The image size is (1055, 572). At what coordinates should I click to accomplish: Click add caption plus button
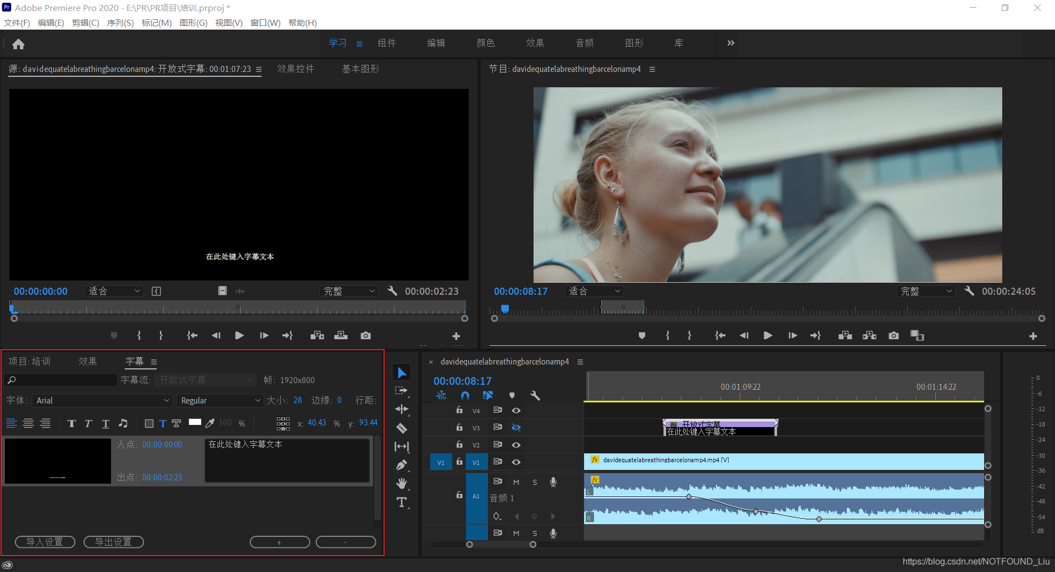(x=280, y=542)
